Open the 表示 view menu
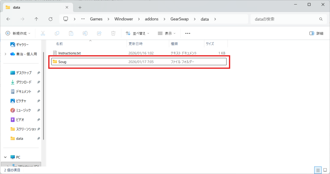Image resolution: width=330 pixels, height=174 pixels. pos(167,33)
